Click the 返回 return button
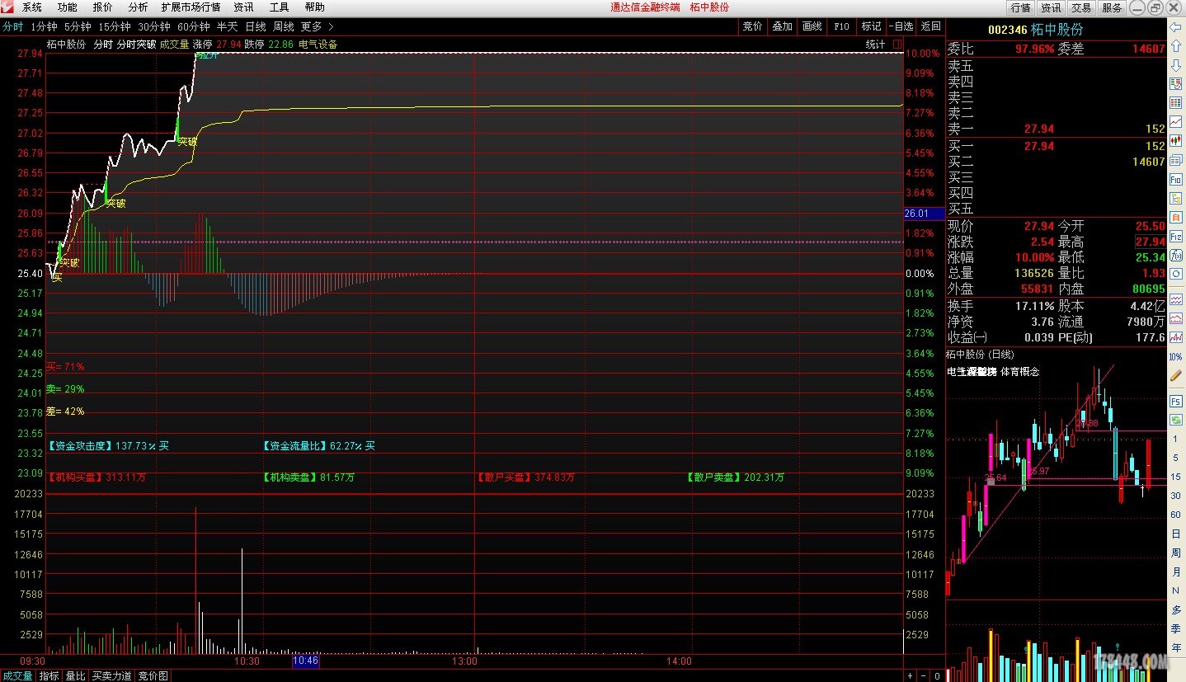This screenshot has width=1186, height=682. [930, 26]
